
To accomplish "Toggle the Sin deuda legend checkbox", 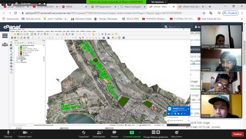I will coord(19,47).
